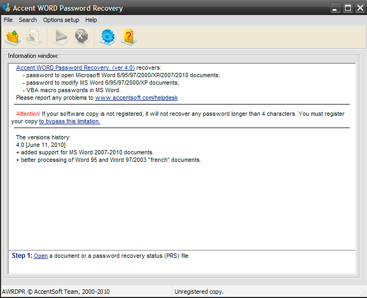Open the File menu
The image size is (367, 298).
click(x=8, y=20)
